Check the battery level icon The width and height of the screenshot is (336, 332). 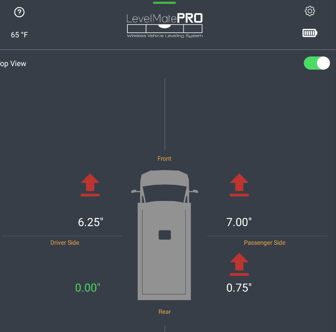(x=310, y=33)
